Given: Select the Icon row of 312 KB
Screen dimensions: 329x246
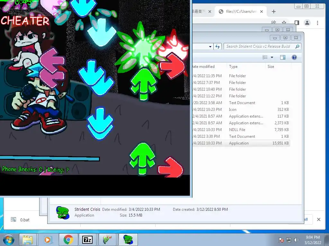Looking at the screenshot, I should (x=241, y=110).
